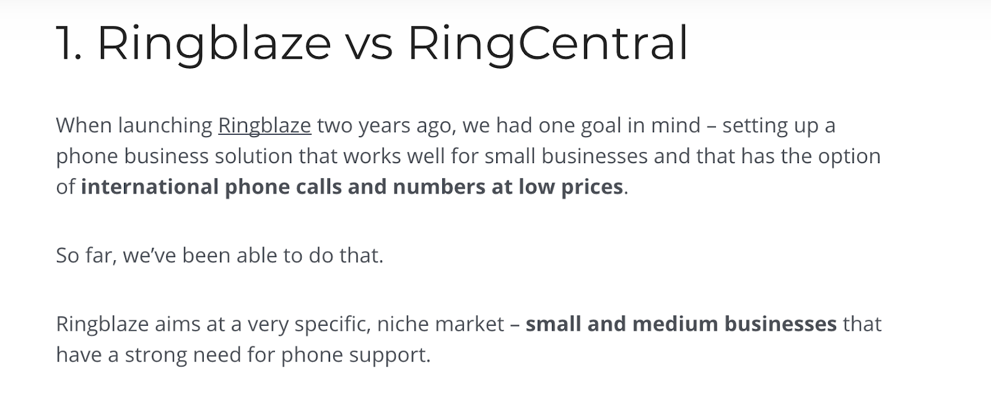
Task: Click the words setting up a
Action: [779, 125]
